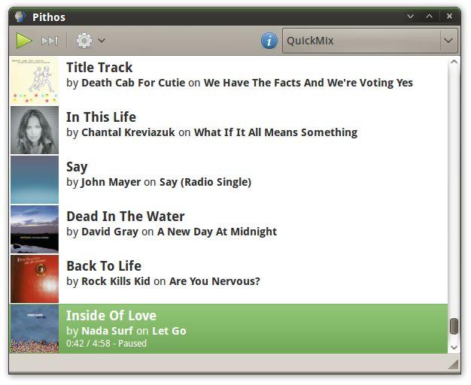Image resolution: width=471 pixels, height=385 pixels.
Task: Open the QuickMix station dropdown
Action: coord(370,41)
